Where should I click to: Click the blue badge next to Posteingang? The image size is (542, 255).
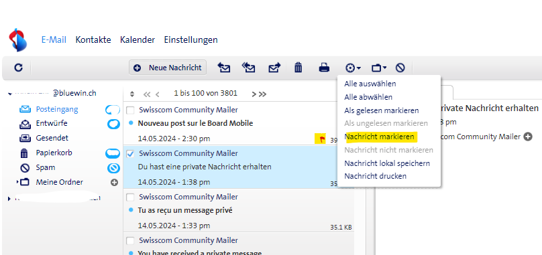pos(113,110)
